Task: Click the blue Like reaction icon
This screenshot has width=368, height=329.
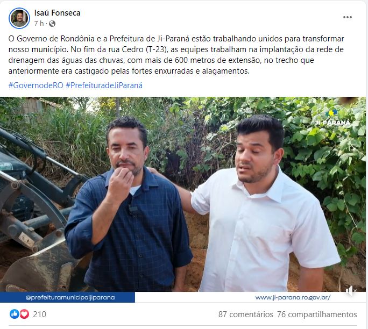Action: pyautogui.click(x=14, y=314)
